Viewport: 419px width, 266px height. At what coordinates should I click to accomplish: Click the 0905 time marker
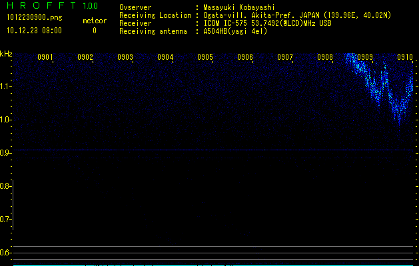pyautogui.click(x=205, y=57)
